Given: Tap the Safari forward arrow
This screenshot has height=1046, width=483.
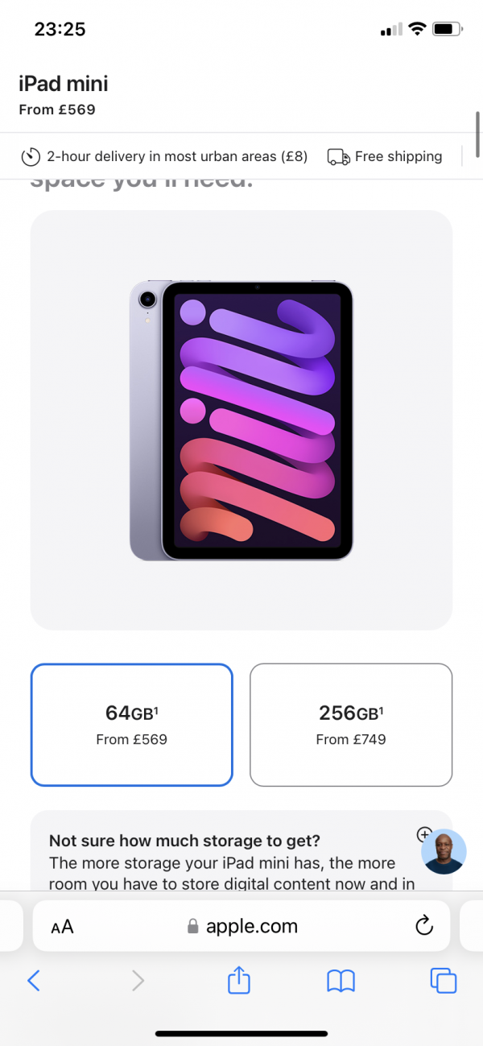Looking at the screenshot, I should click(x=138, y=980).
